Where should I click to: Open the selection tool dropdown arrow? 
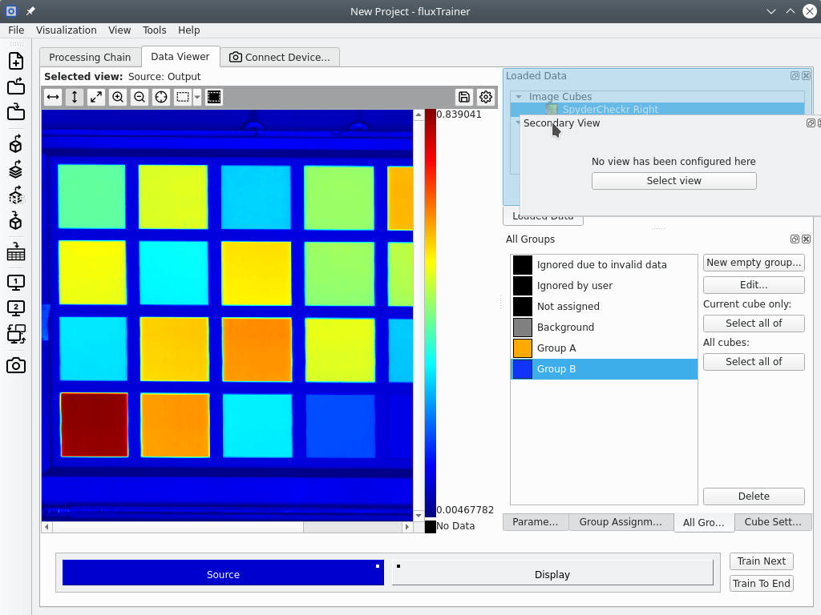point(197,97)
